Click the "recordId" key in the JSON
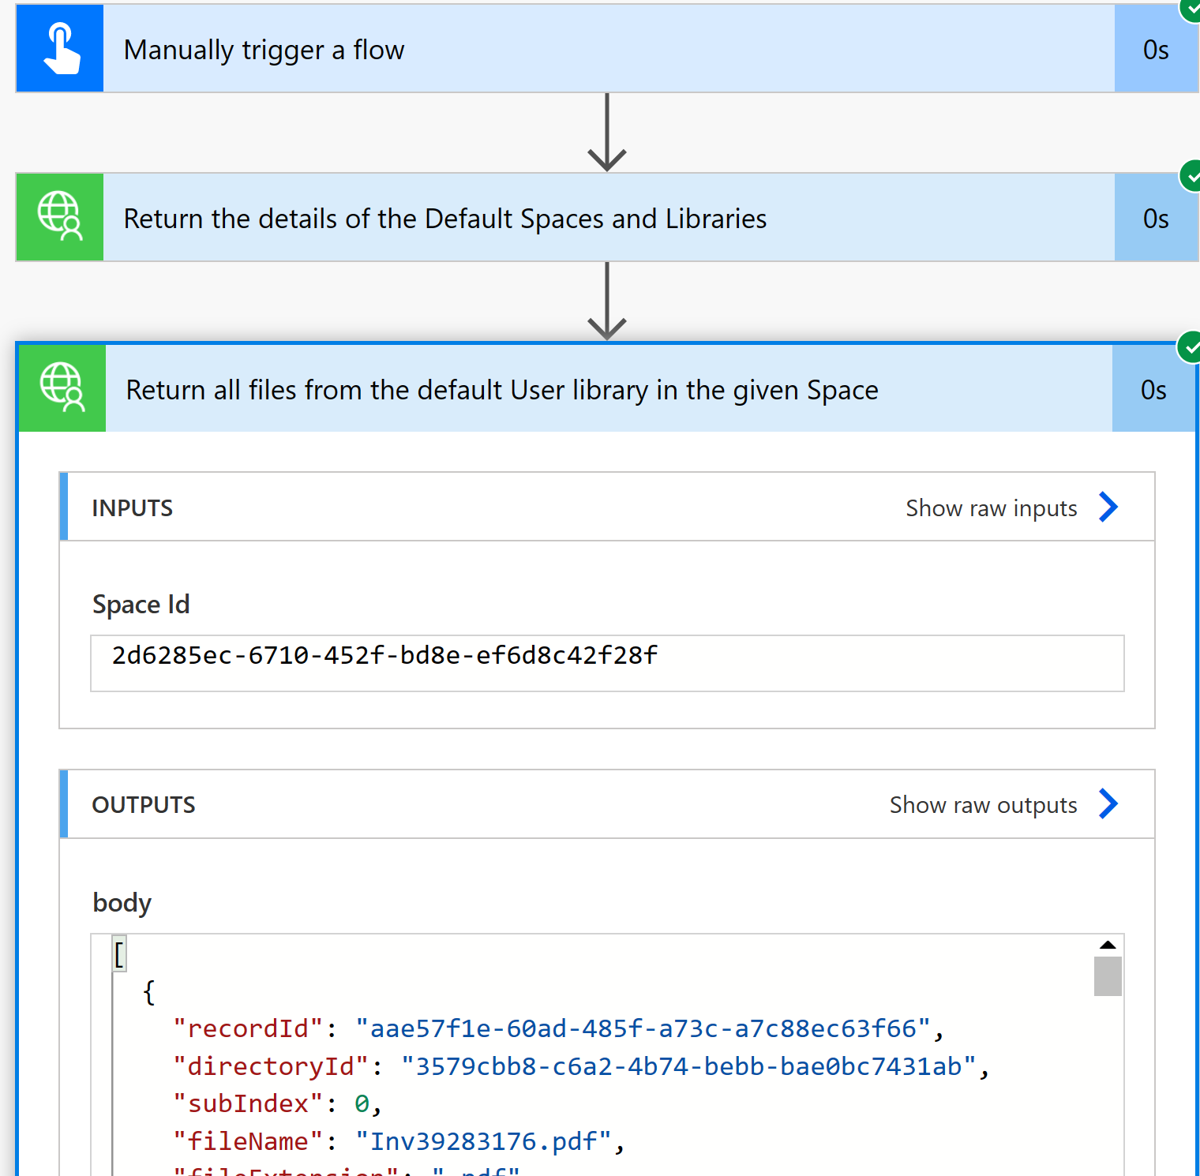This screenshot has width=1200, height=1176. (x=248, y=1028)
